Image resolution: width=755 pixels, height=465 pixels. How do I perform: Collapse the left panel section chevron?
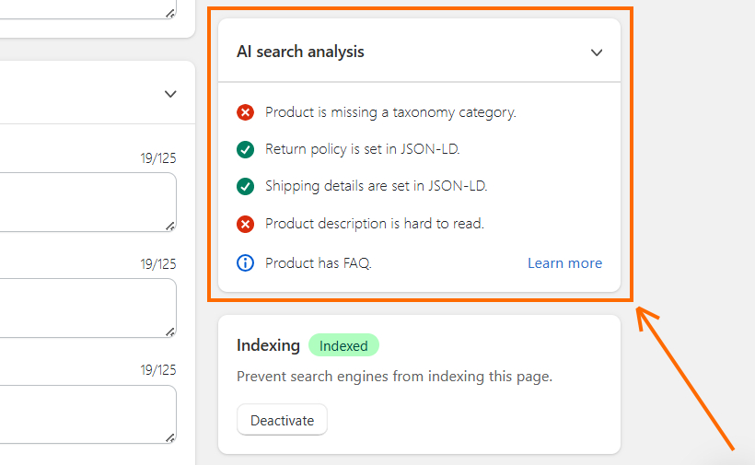coord(170,94)
